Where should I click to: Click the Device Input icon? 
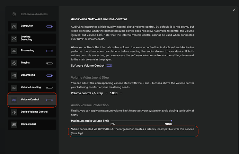pos(14,124)
